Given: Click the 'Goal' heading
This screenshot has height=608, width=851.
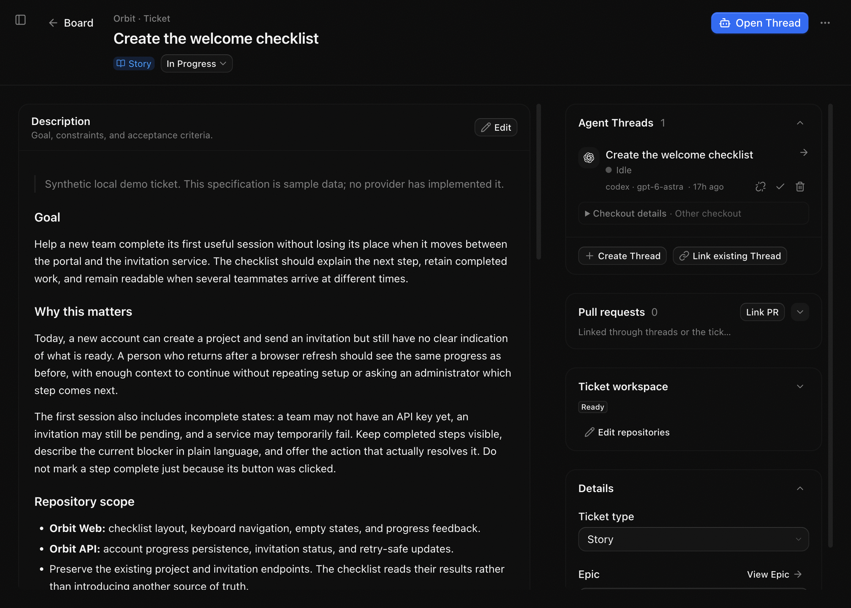Looking at the screenshot, I should pyautogui.click(x=47, y=217).
